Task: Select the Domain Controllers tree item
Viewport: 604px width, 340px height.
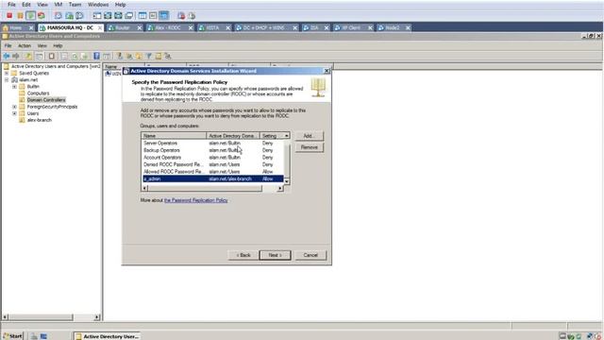Action: click(46, 100)
